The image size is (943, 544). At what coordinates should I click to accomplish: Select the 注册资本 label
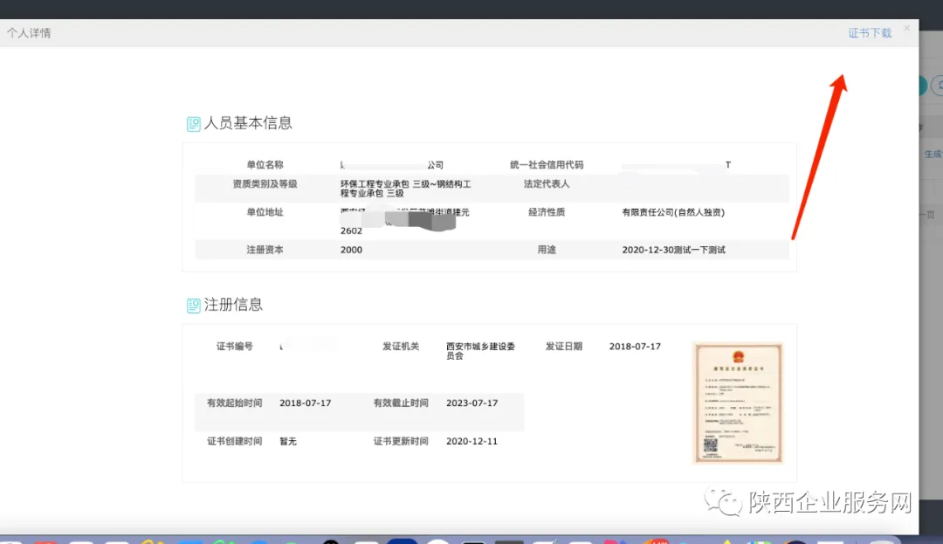[x=265, y=250]
